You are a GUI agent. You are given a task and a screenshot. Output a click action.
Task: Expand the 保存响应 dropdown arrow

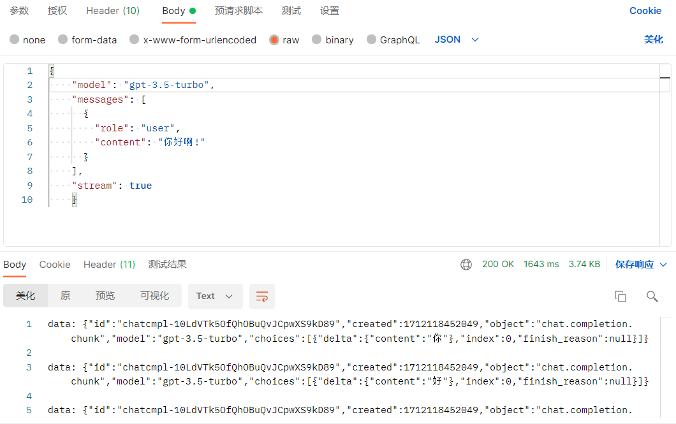click(x=663, y=265)
